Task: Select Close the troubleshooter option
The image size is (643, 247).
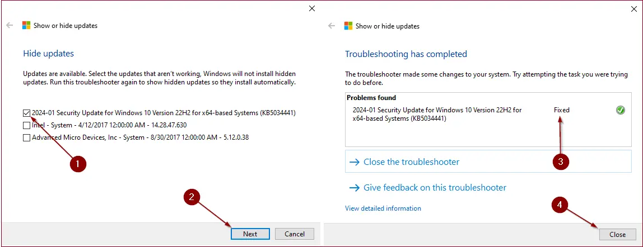Action: 488,161
